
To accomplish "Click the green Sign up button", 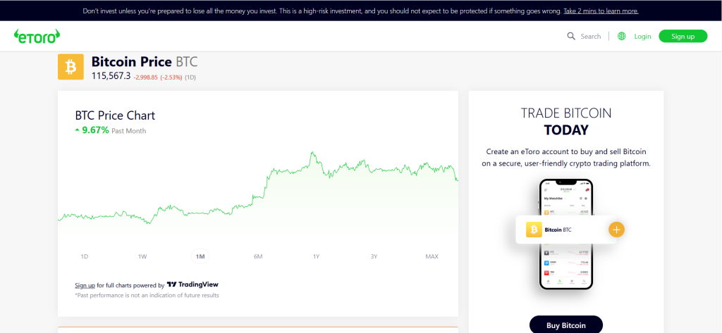I will tap(683, 36).
